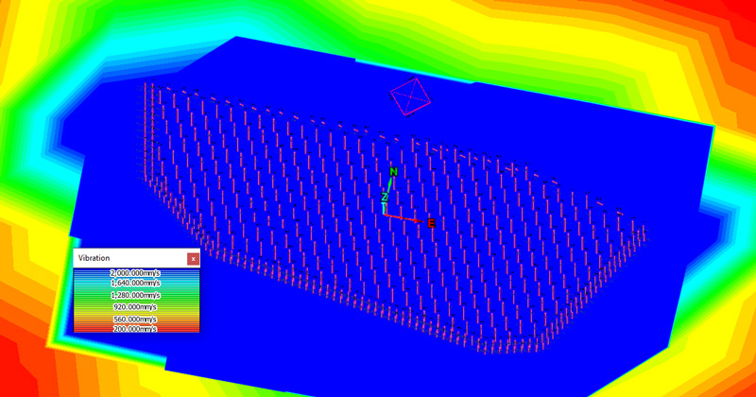Select the 2,000.000mm/s legend label
This screenshot has height=397, width=756.
click(x=135, y=273)
